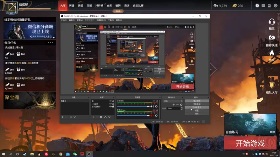The image size is (280, 157).
Task: Open Steam from the Windows taskbar
Action: coord(25,154)
